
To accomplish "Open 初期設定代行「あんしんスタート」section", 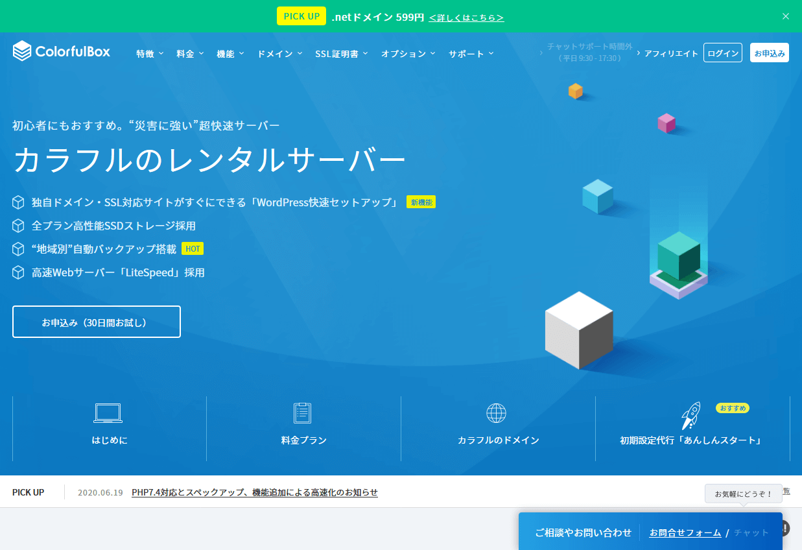I will (692, 429).
